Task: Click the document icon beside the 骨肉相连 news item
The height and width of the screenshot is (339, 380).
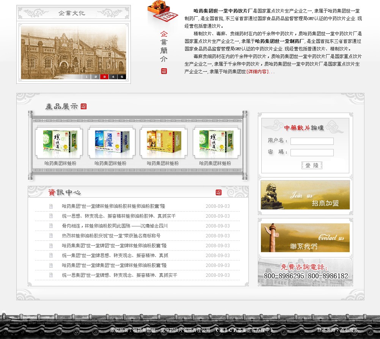Action: (x=51, y=226)
